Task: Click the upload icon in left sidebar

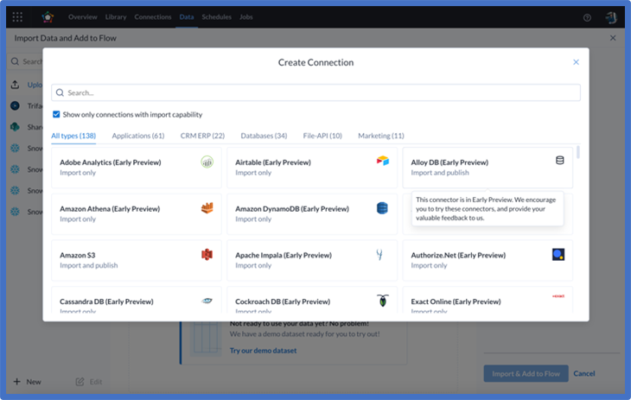Action: [x=15, y=85]
